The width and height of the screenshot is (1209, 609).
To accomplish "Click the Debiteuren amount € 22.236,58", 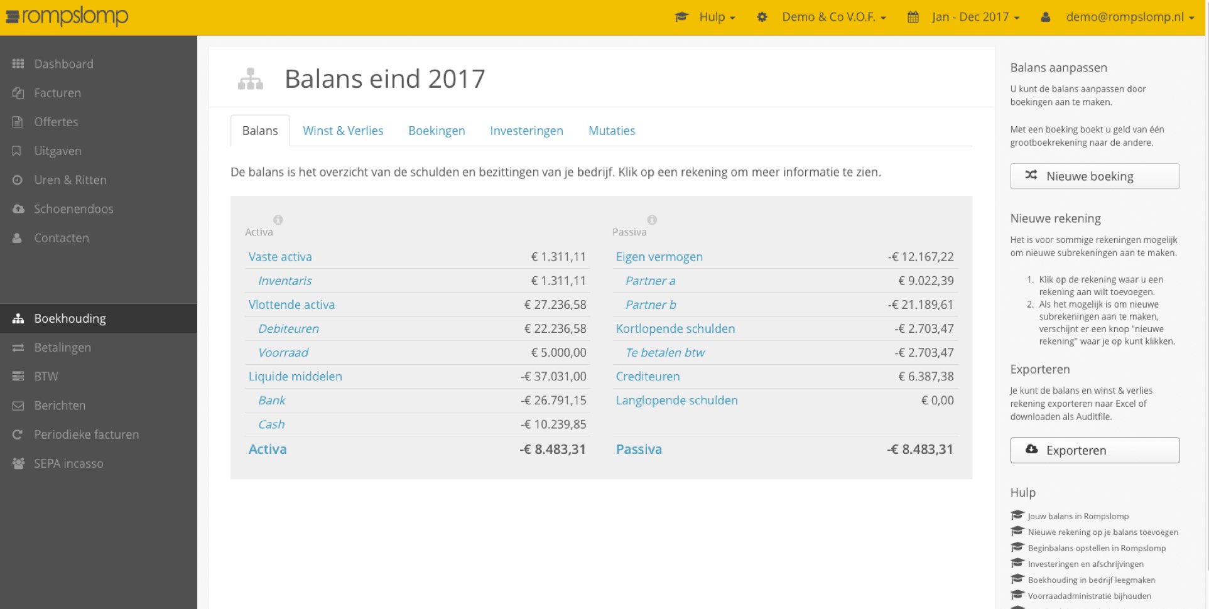I will [x=555, y=328].
